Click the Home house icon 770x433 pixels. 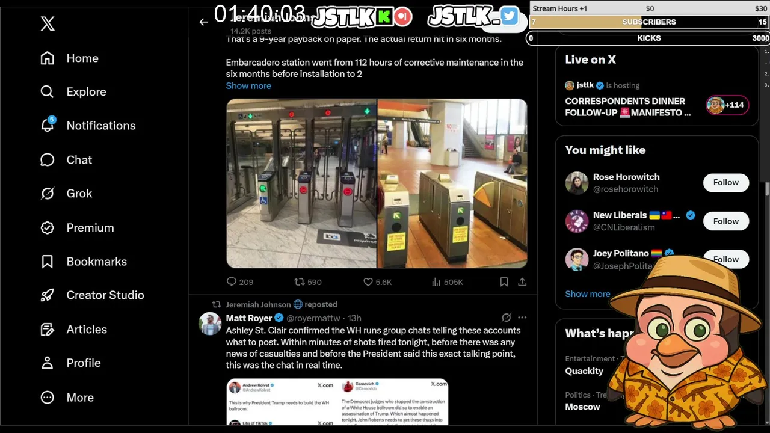pyautogui.click(x=48, y=58)
